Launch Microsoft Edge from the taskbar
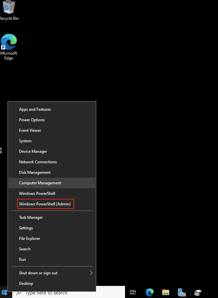The image size is (218, 298). click(149, 292)
